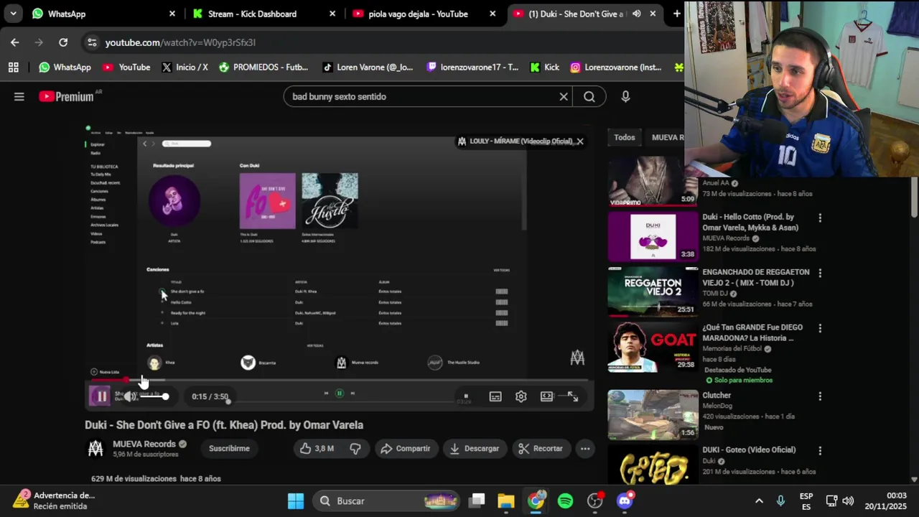The image size is (919, 517).
Task: Open the MUEVA Records channel name
Action: click(144, 444)
